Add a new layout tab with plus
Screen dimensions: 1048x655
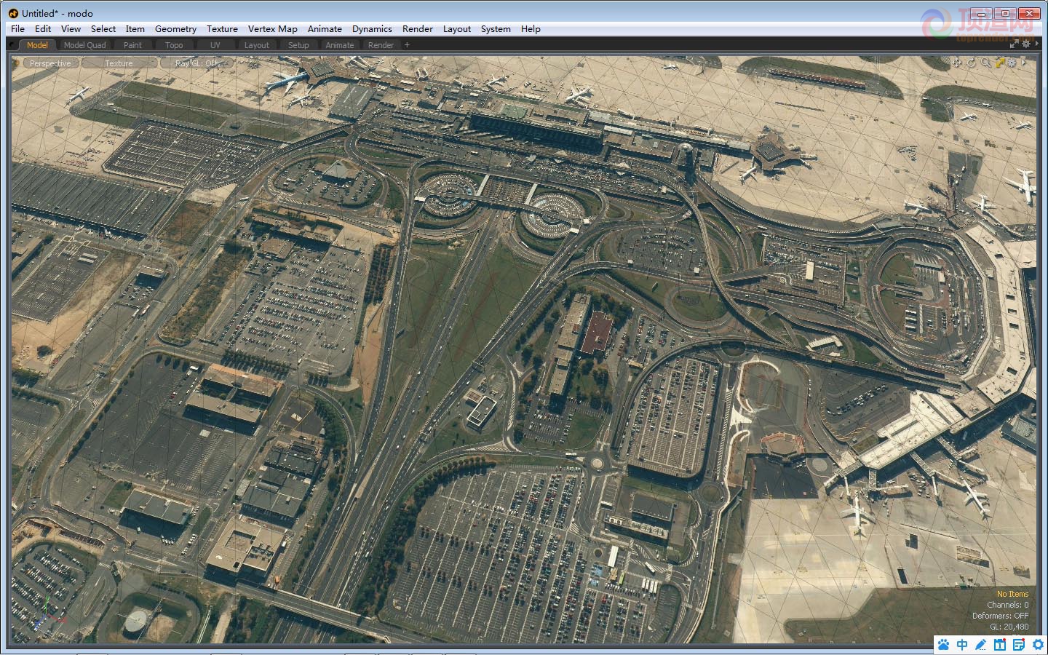click(407, 44)
